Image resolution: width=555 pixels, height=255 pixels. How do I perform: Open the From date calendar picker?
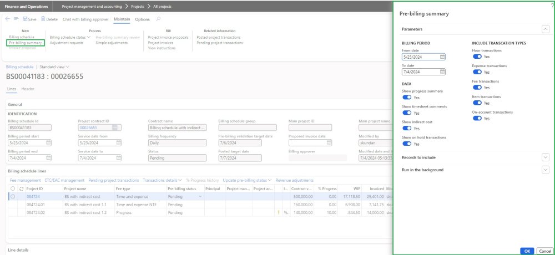tap(442, 57)
